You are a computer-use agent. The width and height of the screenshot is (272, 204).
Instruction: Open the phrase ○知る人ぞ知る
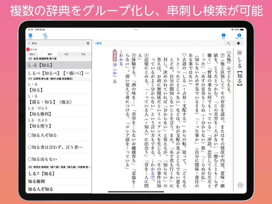[x=58, y=135]
